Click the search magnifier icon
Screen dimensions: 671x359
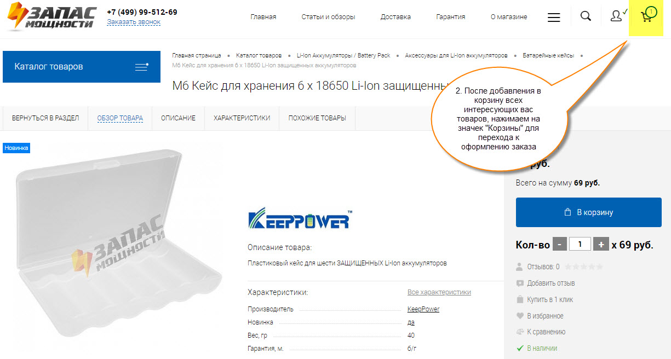[x=586, y=16]
